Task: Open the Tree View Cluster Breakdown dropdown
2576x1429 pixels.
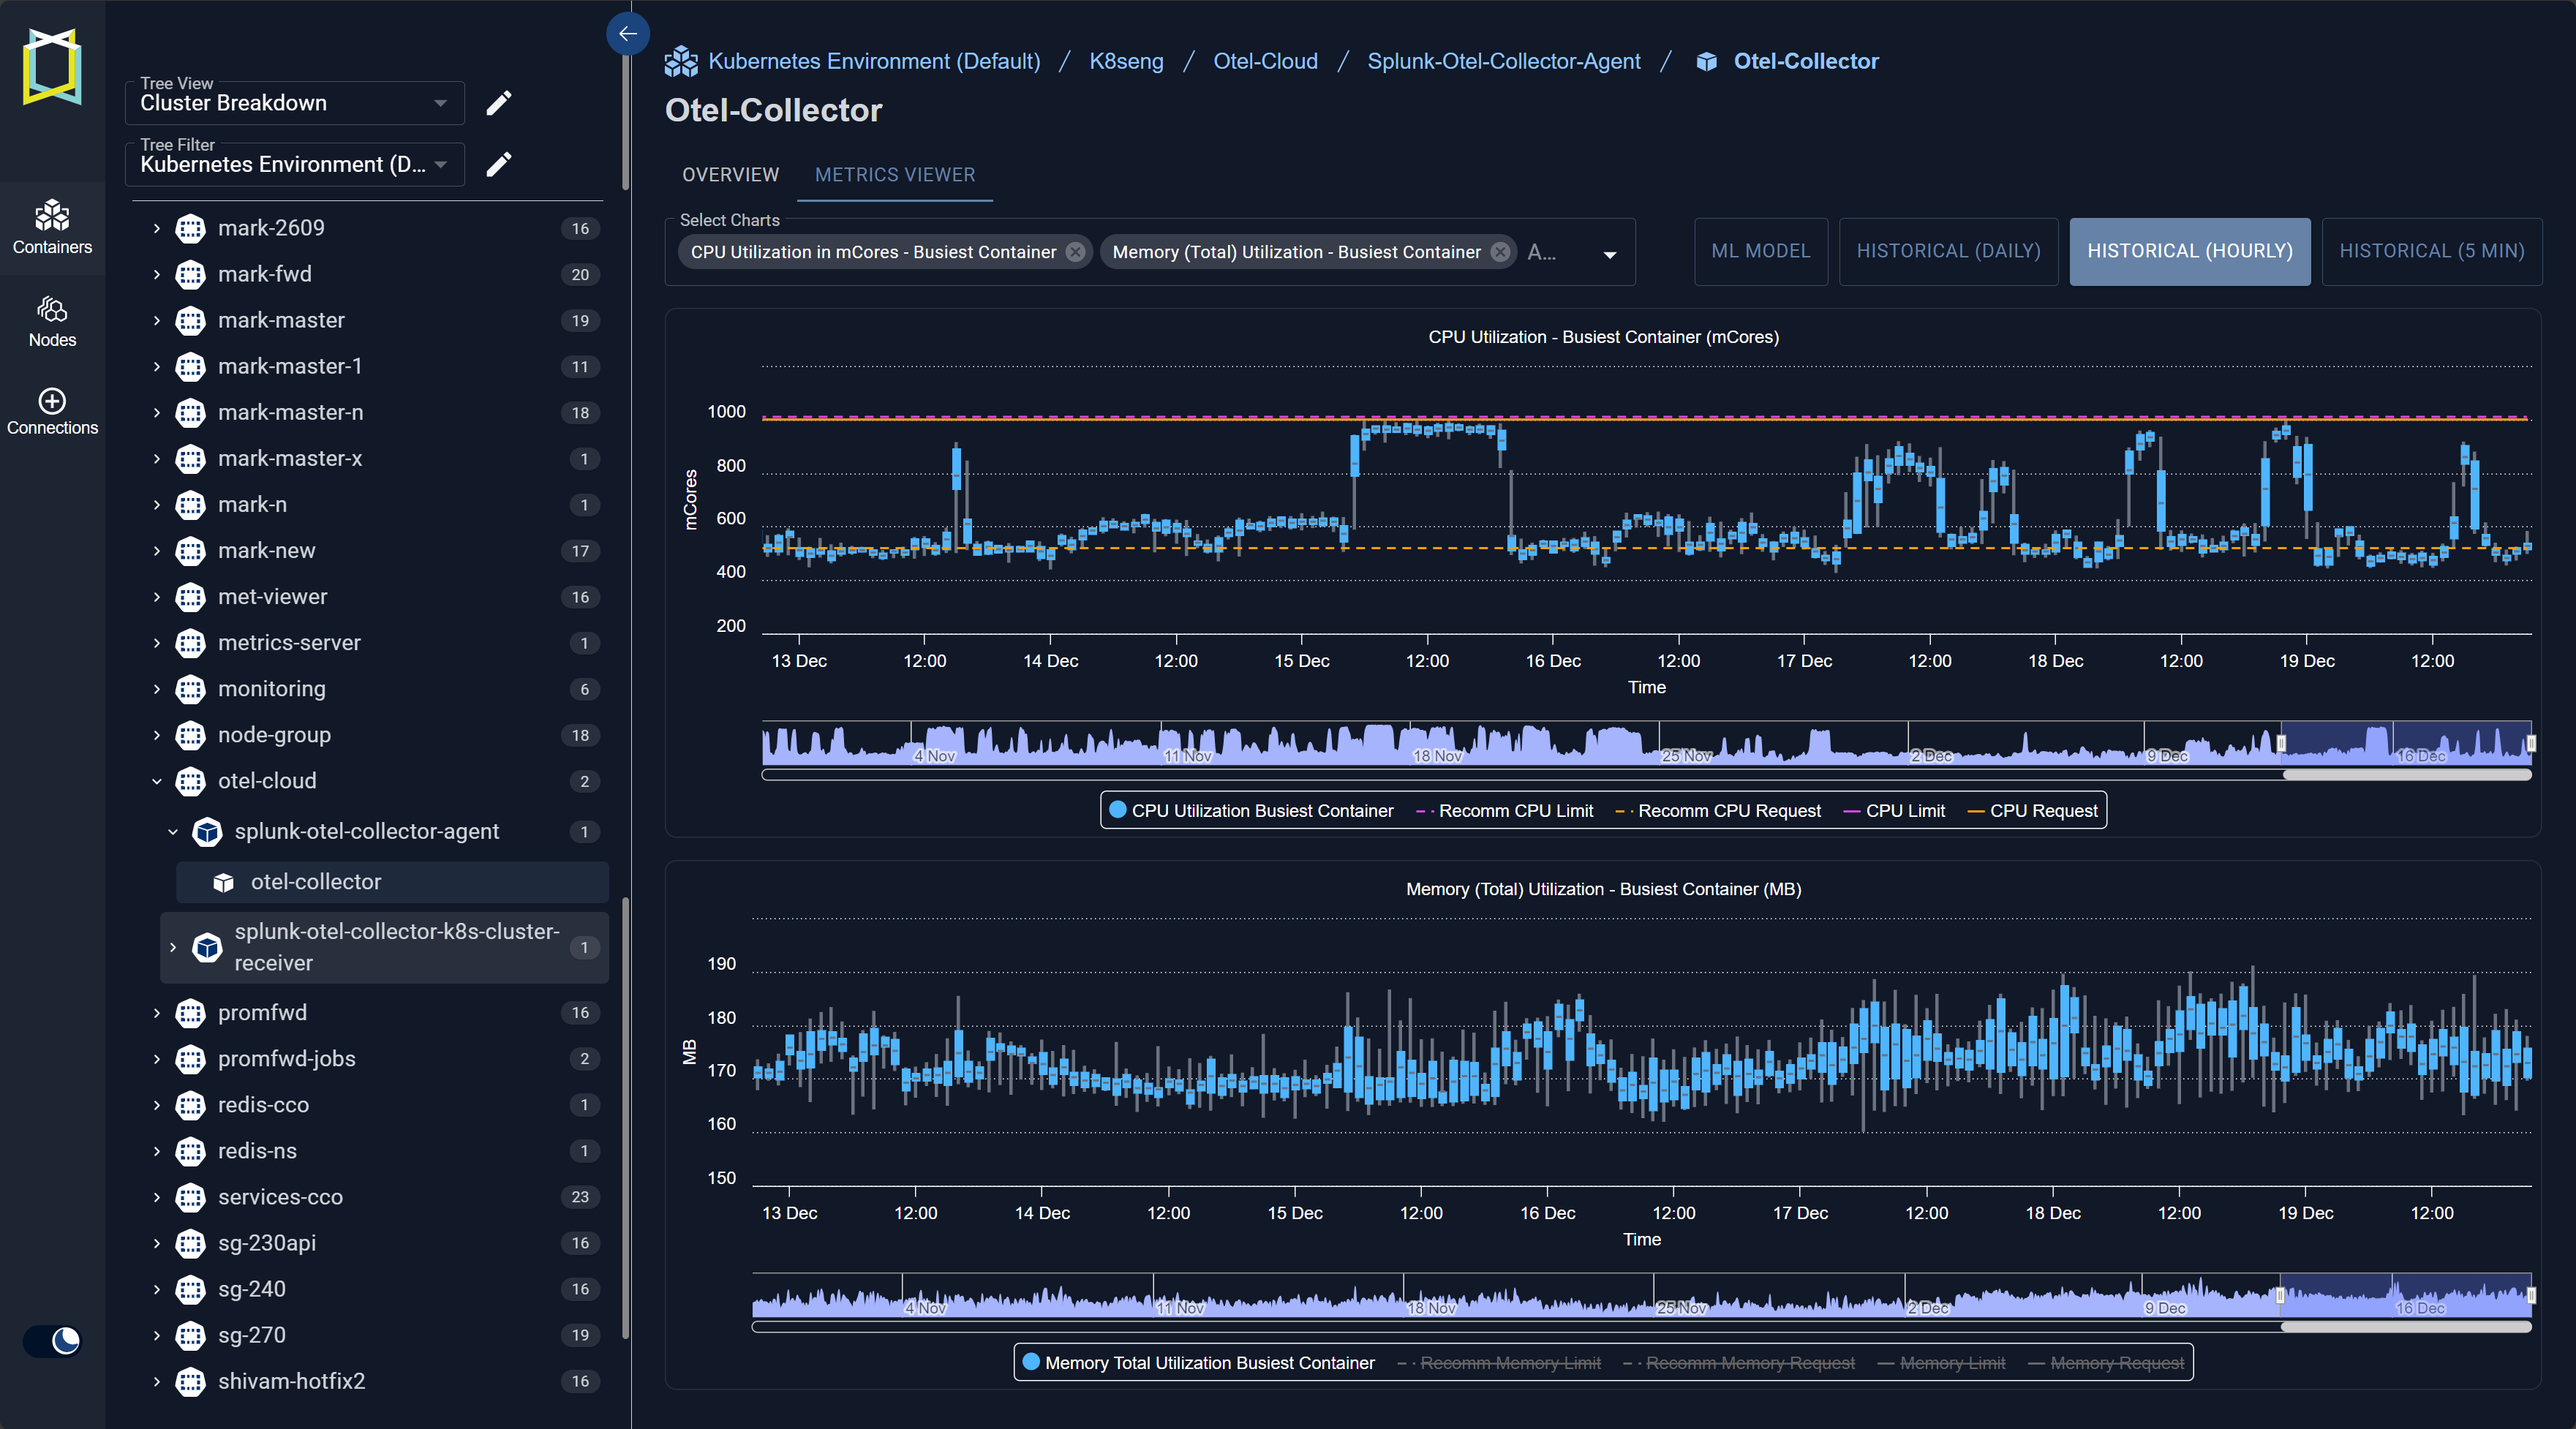Action: [x=295, y=103]
